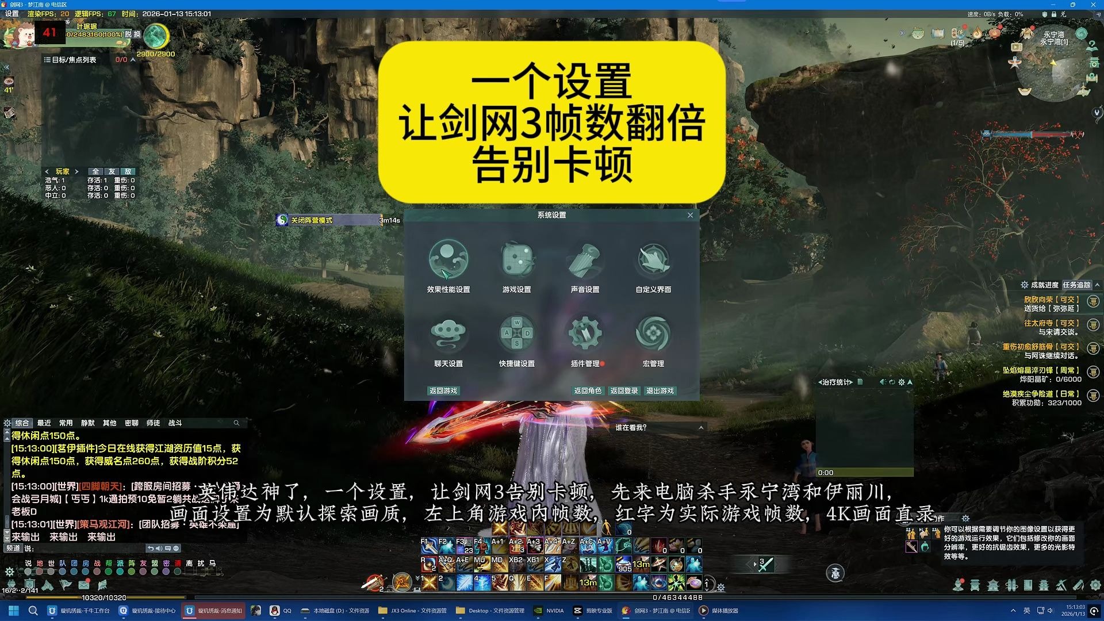Switch chat to the 密聊 tab
This screenshot has width=1104, height=621.
[132, 423]
